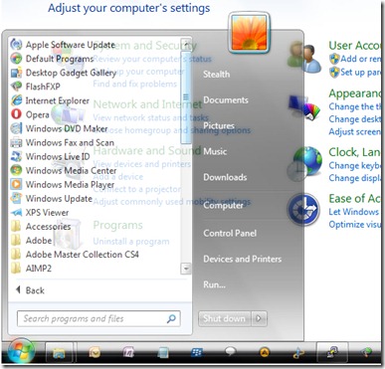The height and width of the screenshot is (369, 385).
Task: Open User Accounts heading in Control Panel
Action: coord(354,46)
